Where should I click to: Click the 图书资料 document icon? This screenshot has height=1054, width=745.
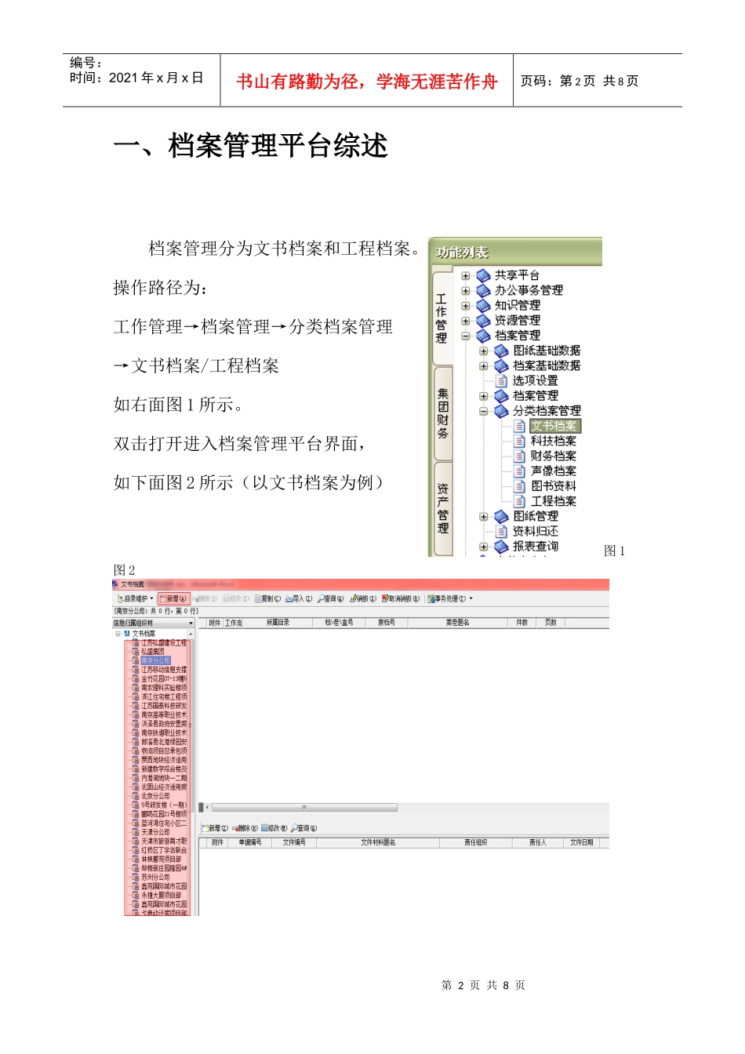[x=520, y=485]
